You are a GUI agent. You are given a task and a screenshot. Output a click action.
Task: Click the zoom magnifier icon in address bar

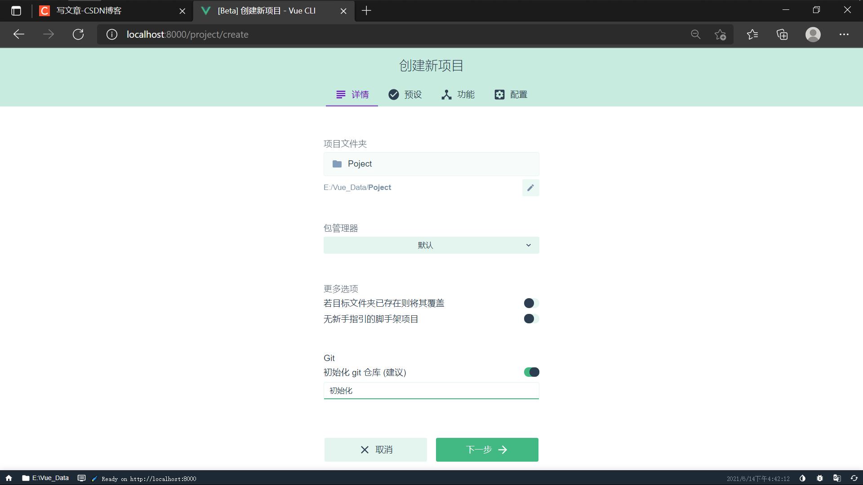tap(695, 35)
